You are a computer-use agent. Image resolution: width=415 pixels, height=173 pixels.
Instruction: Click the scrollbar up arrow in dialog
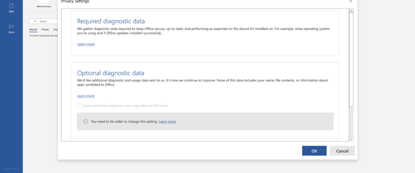coord(351,11)
